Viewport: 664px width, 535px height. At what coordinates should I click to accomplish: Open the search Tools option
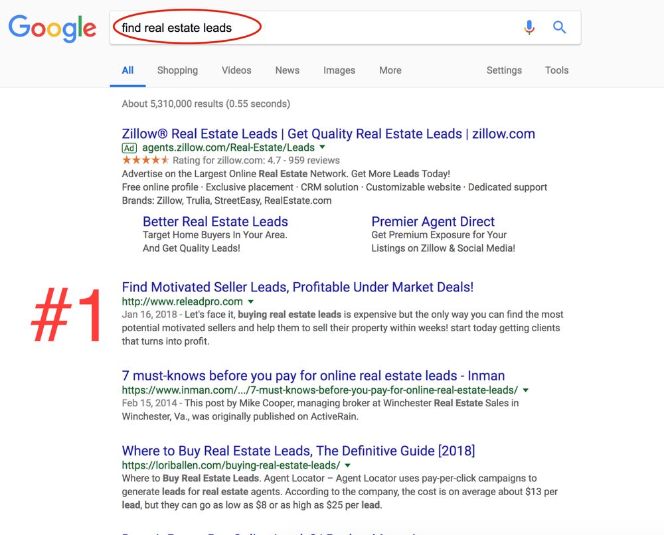point(556,70)
